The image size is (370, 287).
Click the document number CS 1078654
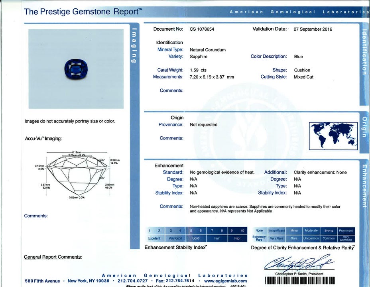tap(202, 29)
